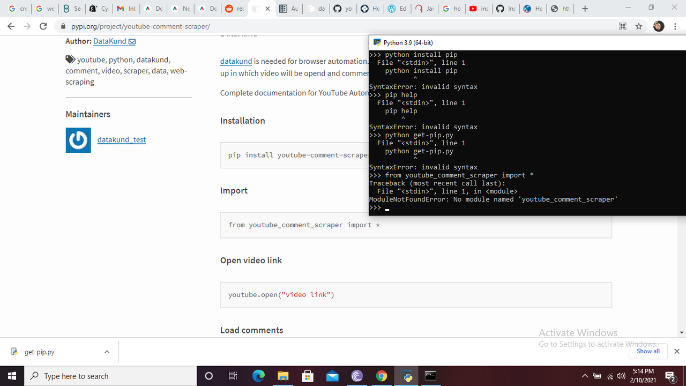View the site lock icon info

63,26
